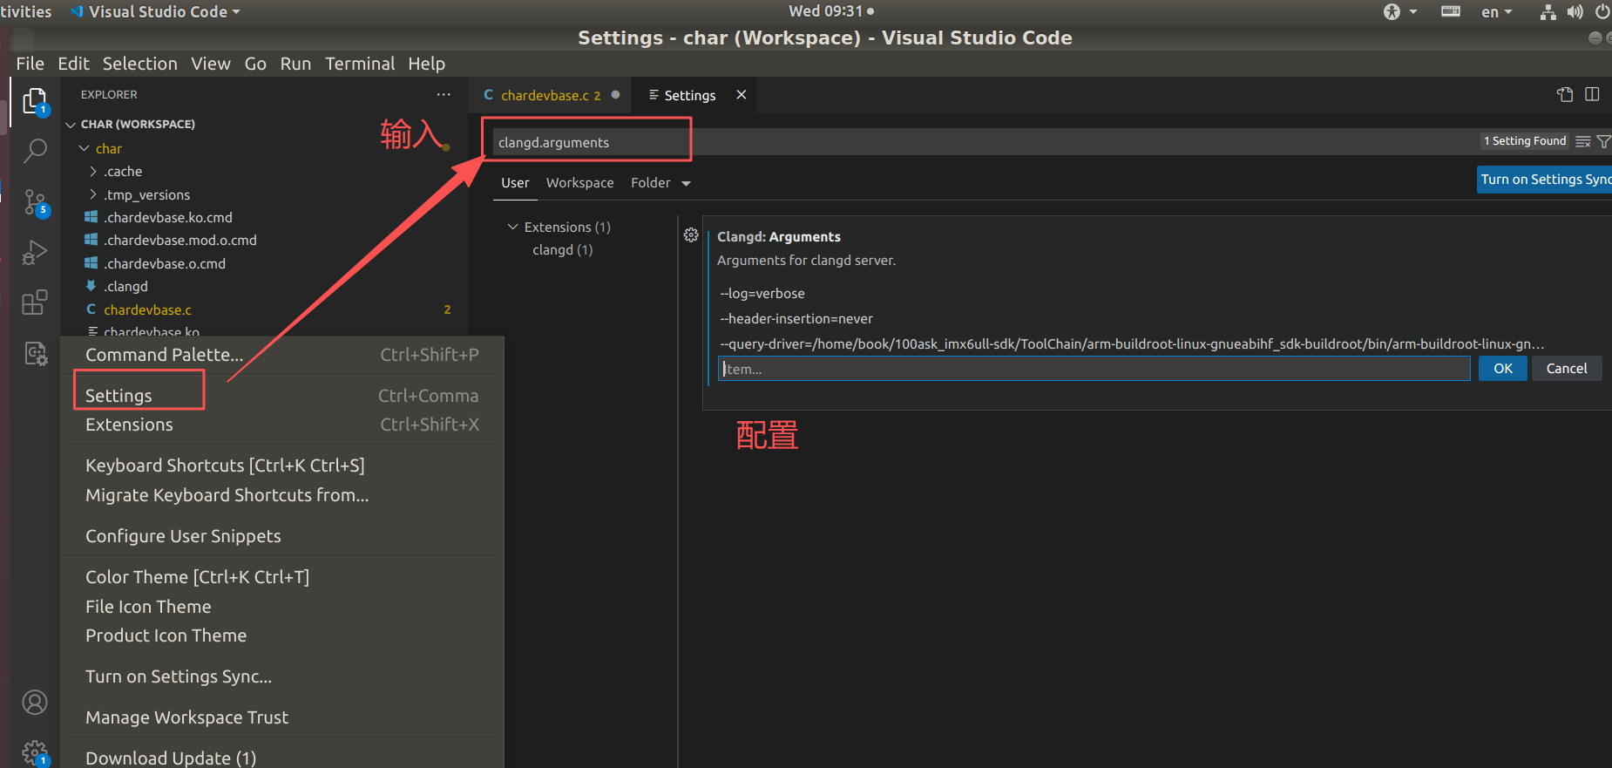This screenshot has height=768, width=1612.
Task: Open the View menu
Action: tap(211, 64)
